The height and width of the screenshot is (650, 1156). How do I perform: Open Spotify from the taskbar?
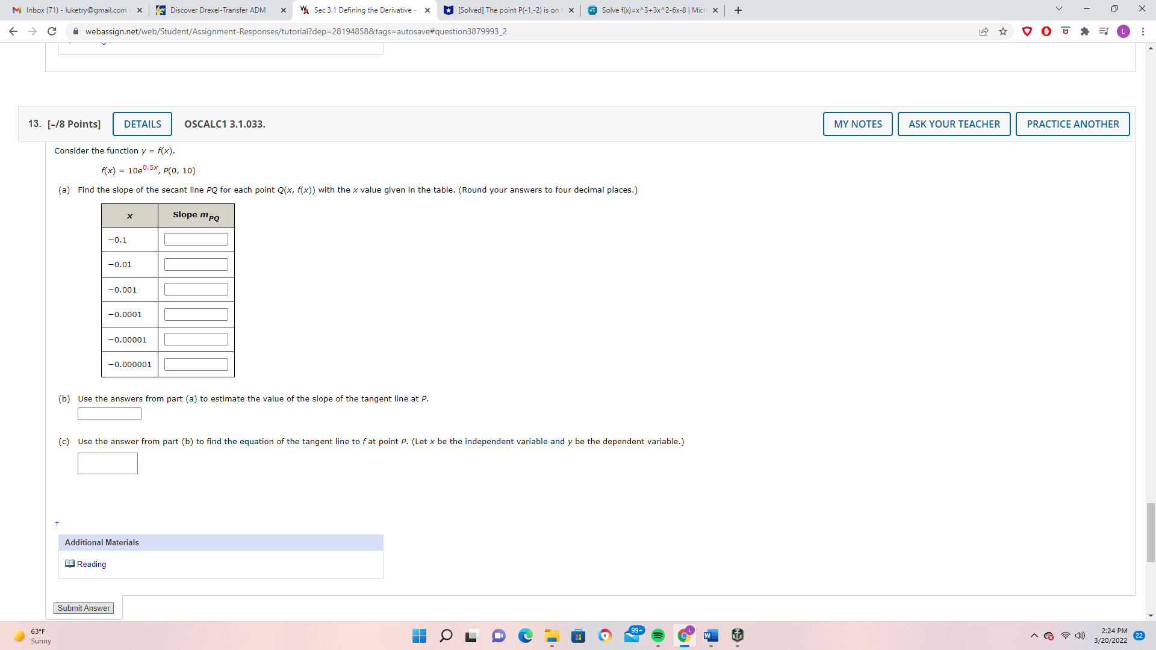[657, 636]
